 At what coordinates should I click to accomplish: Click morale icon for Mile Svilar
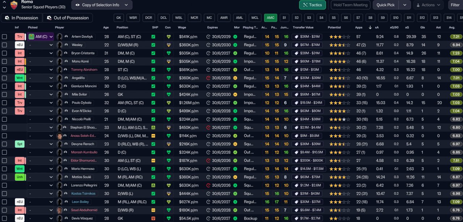tap(235, 95)
